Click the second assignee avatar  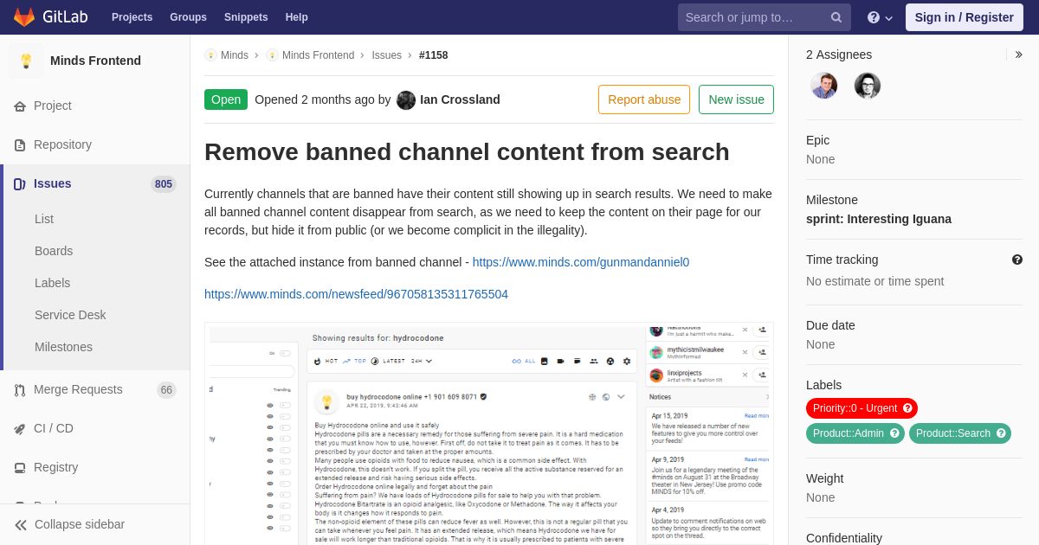pos(867,86)
